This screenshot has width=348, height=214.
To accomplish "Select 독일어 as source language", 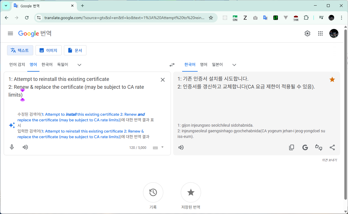I will (63, 65).
